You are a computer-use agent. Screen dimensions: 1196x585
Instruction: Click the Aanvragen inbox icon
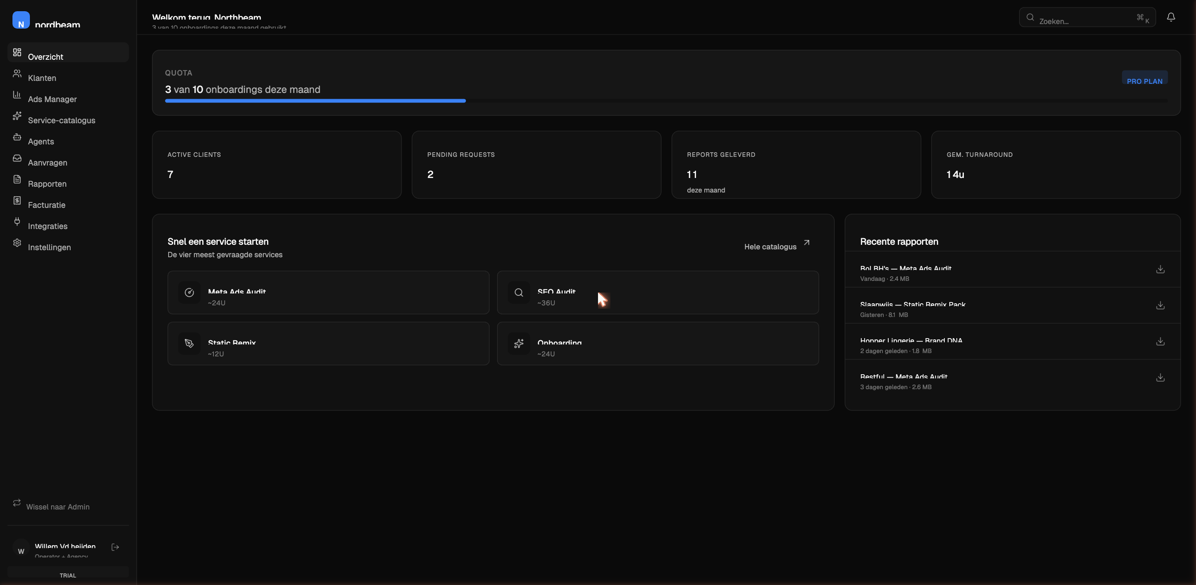click(17, 158)
